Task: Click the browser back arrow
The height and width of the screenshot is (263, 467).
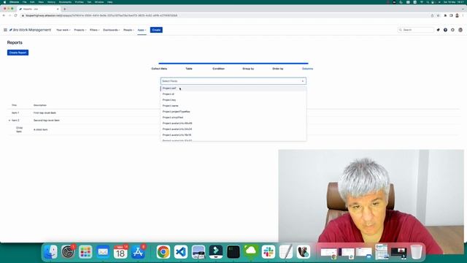Action: pyautogui.click(x=4, y=15)
